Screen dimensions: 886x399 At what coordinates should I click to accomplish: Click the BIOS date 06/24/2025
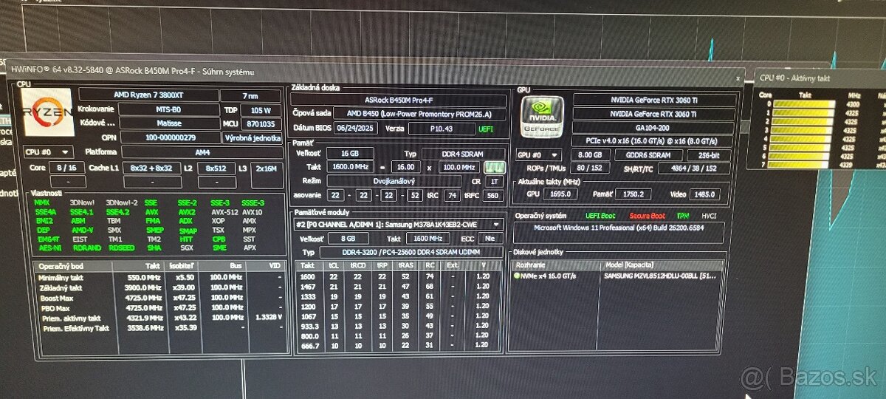tap(356, 128)
